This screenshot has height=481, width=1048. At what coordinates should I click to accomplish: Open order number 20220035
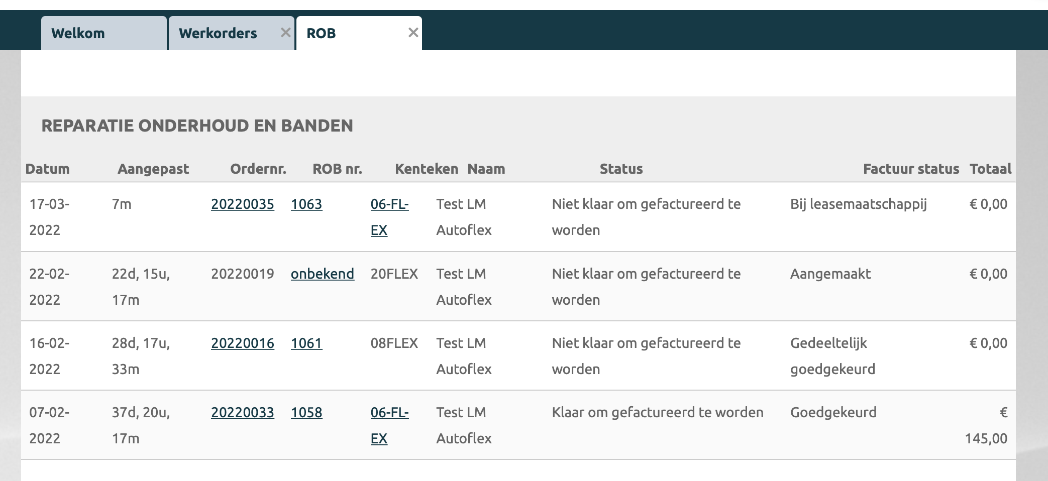(242, 204)
